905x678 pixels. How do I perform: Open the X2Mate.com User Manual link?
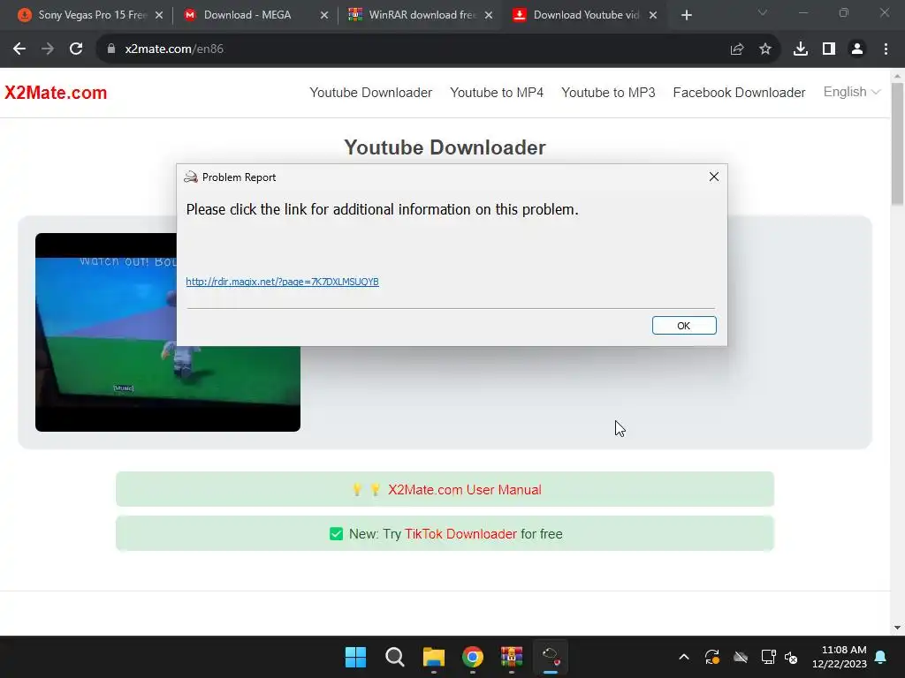pos(465,489)
